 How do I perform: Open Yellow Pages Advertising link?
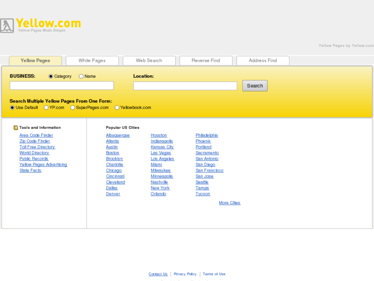tap(43, 164)
